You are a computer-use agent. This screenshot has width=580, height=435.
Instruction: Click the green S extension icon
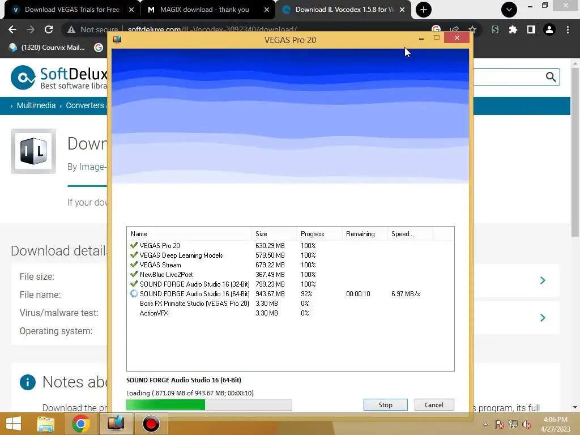click(x=495, y=29)
